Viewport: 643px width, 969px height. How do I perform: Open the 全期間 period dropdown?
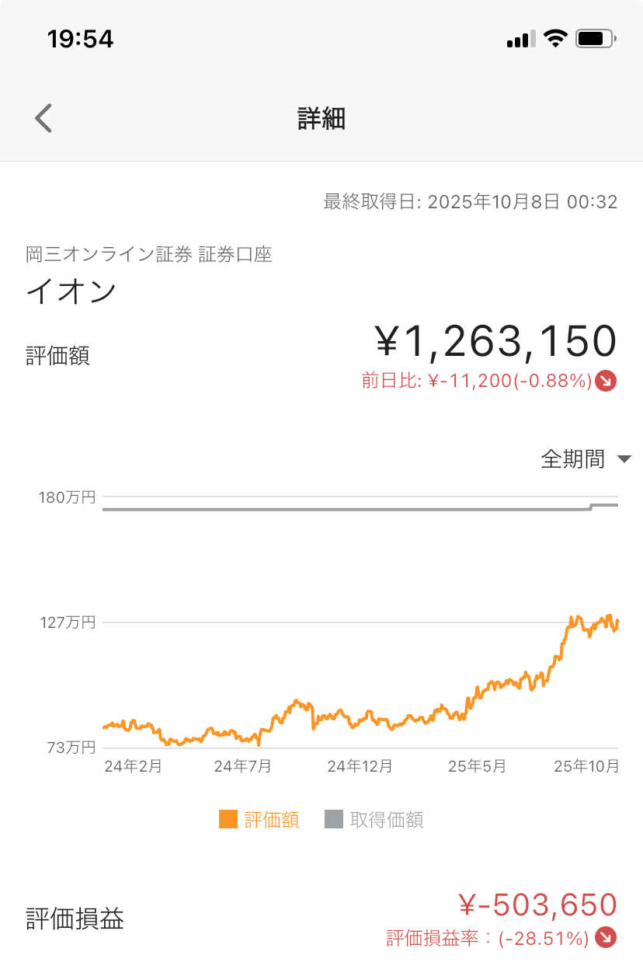(573, 459)
